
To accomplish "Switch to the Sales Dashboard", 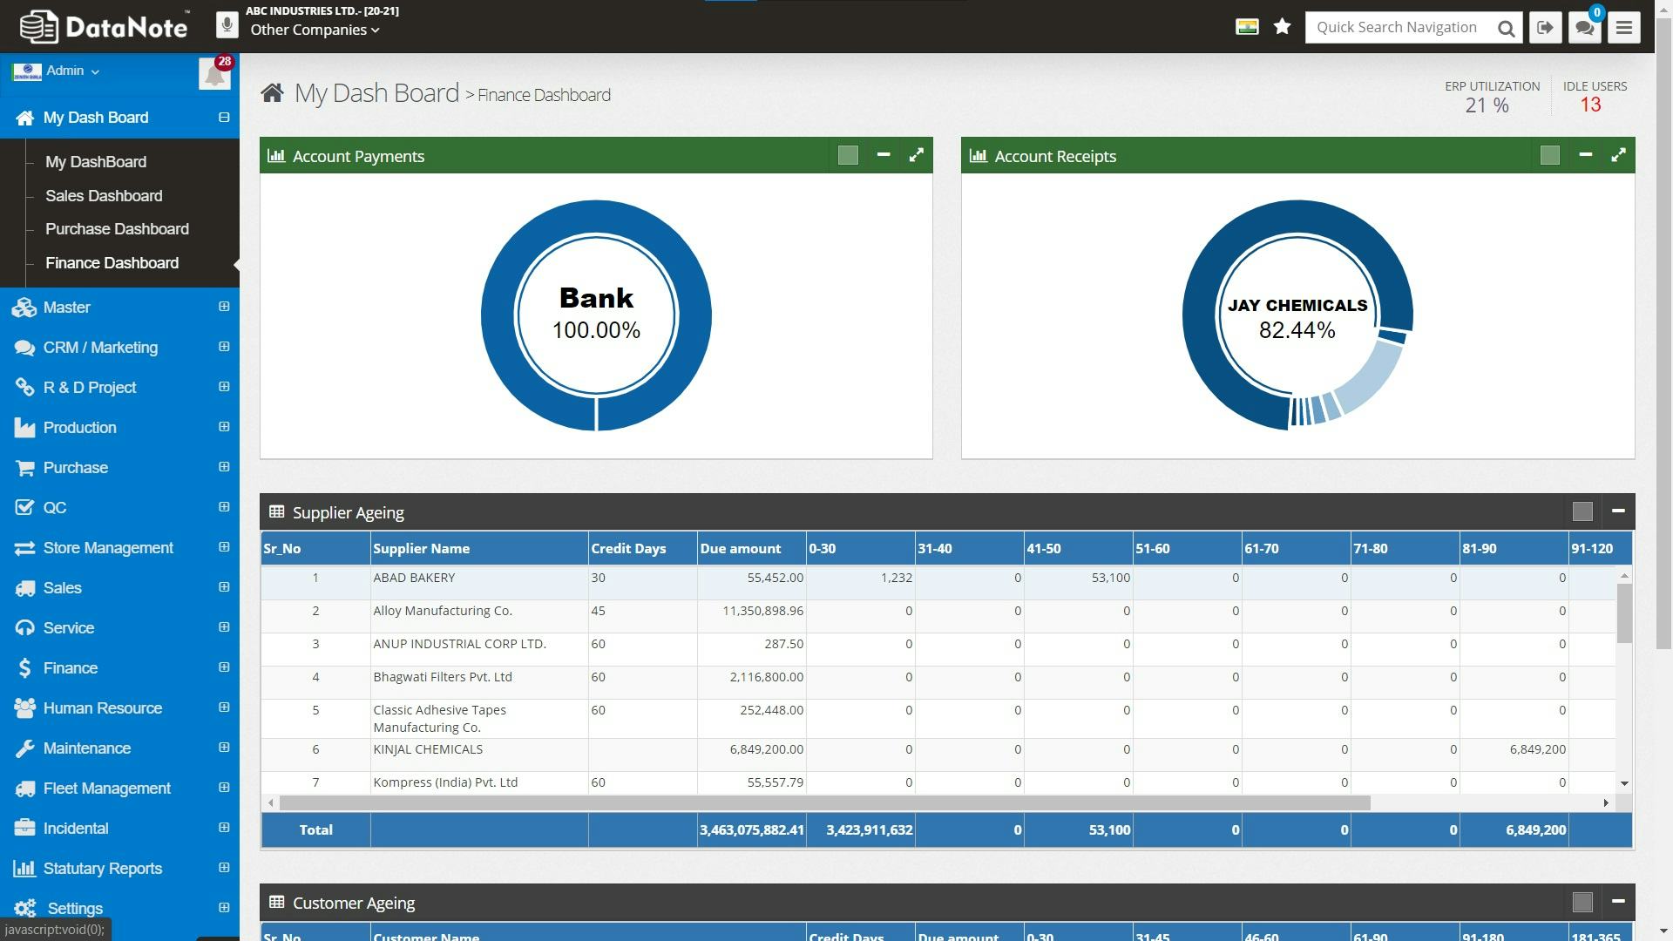I will pos(104,195).
